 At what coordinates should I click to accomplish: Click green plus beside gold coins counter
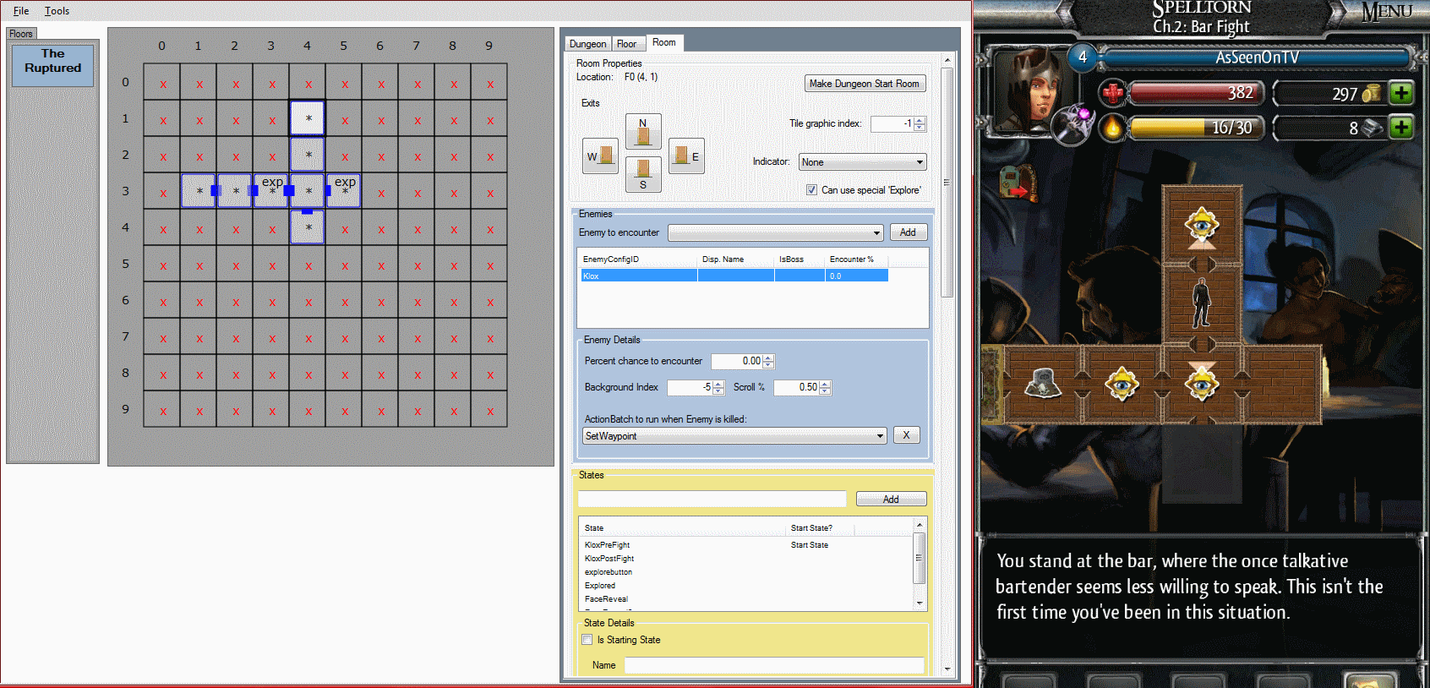coord(1401,93)
